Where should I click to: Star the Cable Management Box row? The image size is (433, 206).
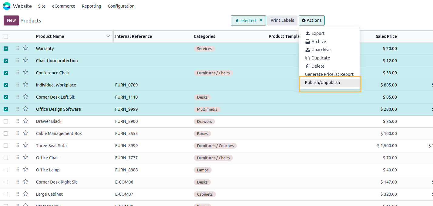point(25,133)
